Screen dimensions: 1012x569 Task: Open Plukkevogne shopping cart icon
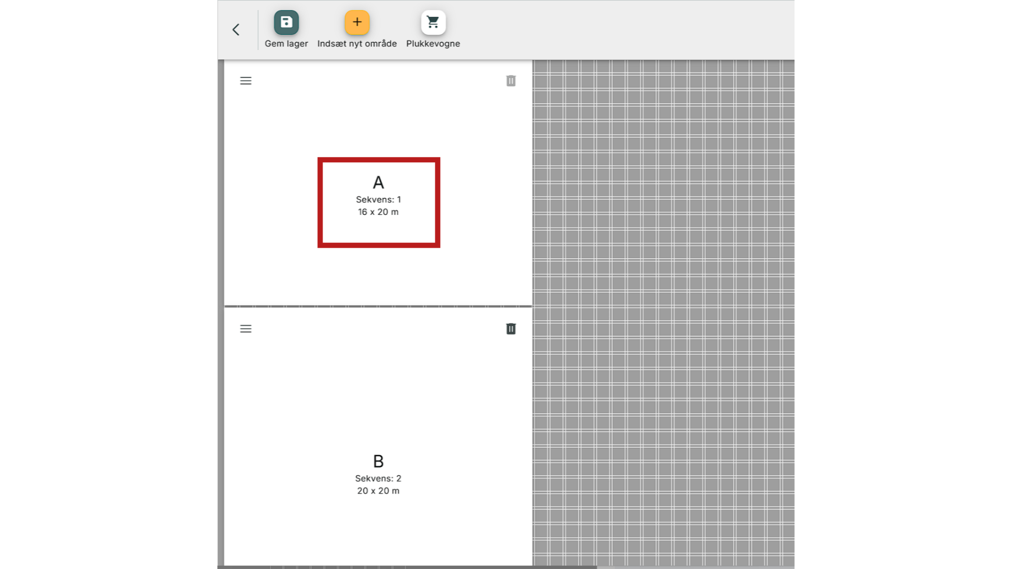pos(433,22)
